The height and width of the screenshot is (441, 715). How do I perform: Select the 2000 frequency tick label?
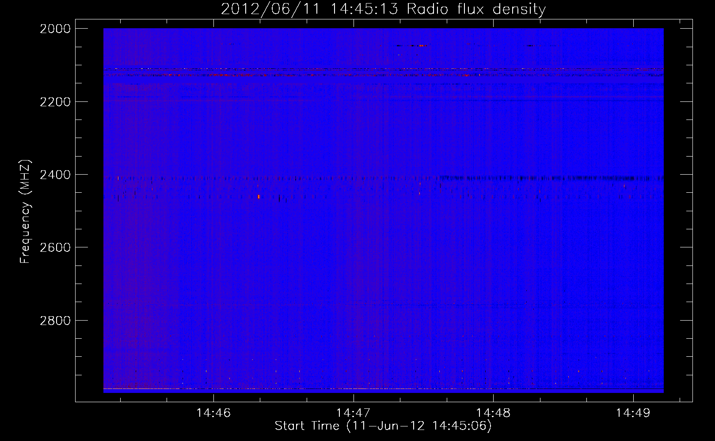coord(55,29)
